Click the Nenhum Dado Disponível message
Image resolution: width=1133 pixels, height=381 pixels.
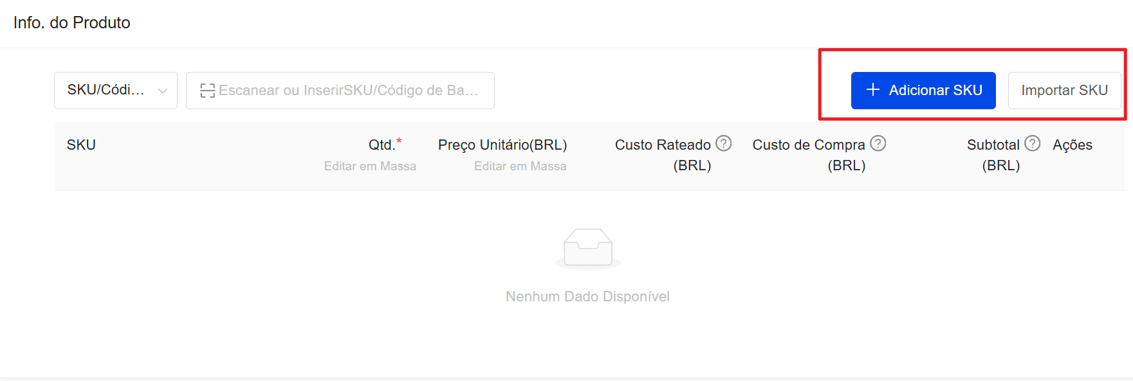coord(587,297)
